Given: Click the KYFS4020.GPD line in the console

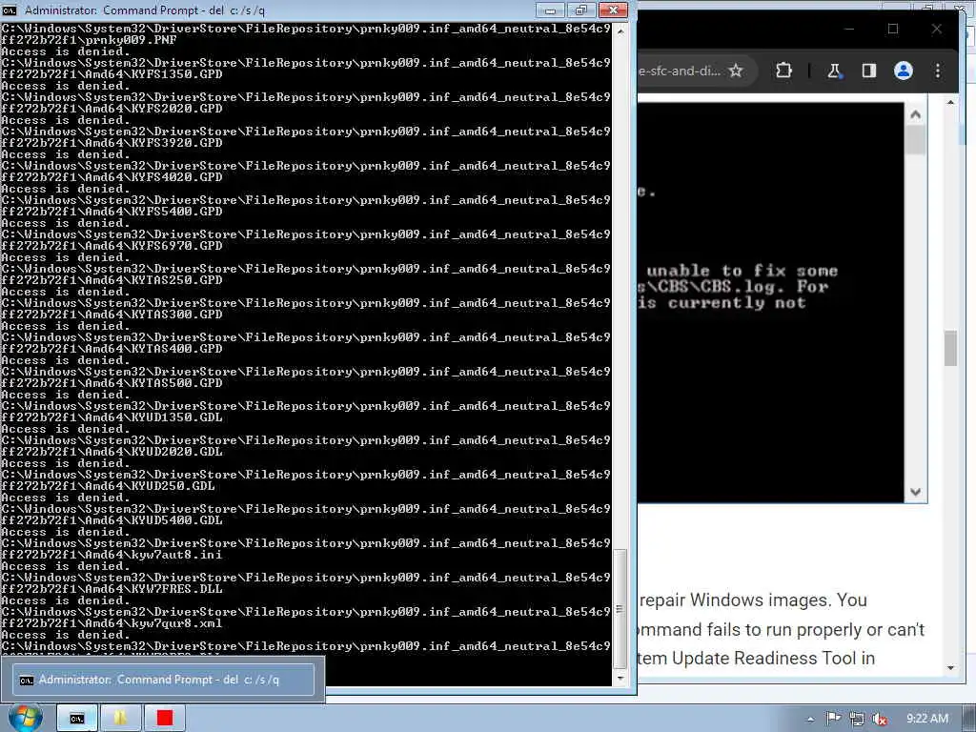Looking at the screenshot, I should coord(112,176).
